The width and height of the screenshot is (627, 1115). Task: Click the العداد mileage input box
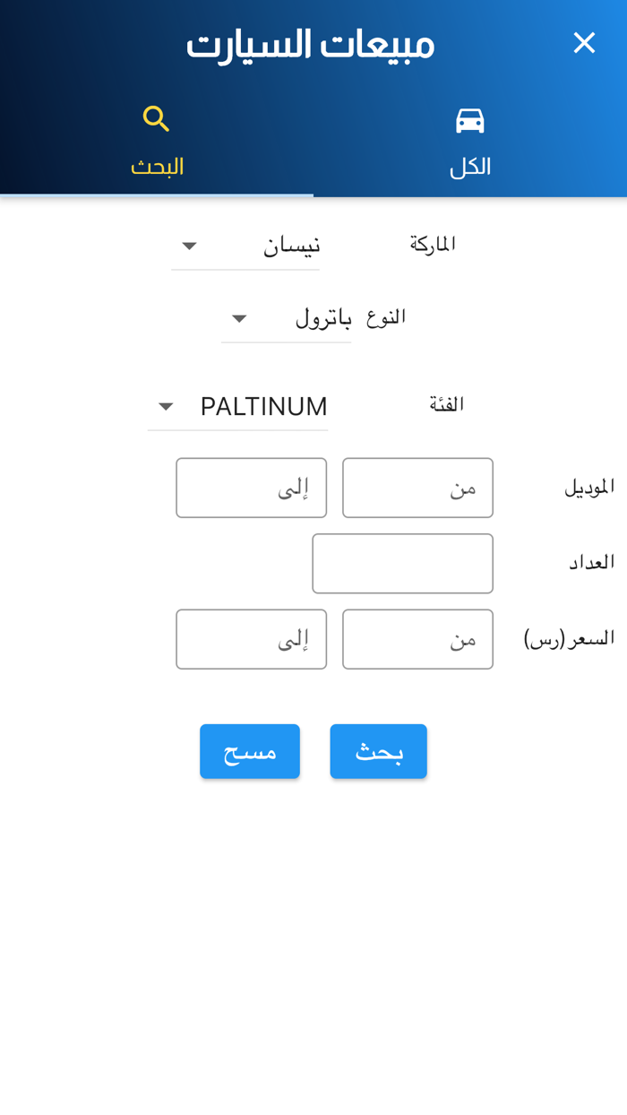(x=402, y=563)
